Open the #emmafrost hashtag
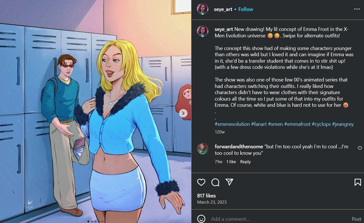 pos(297,124)
